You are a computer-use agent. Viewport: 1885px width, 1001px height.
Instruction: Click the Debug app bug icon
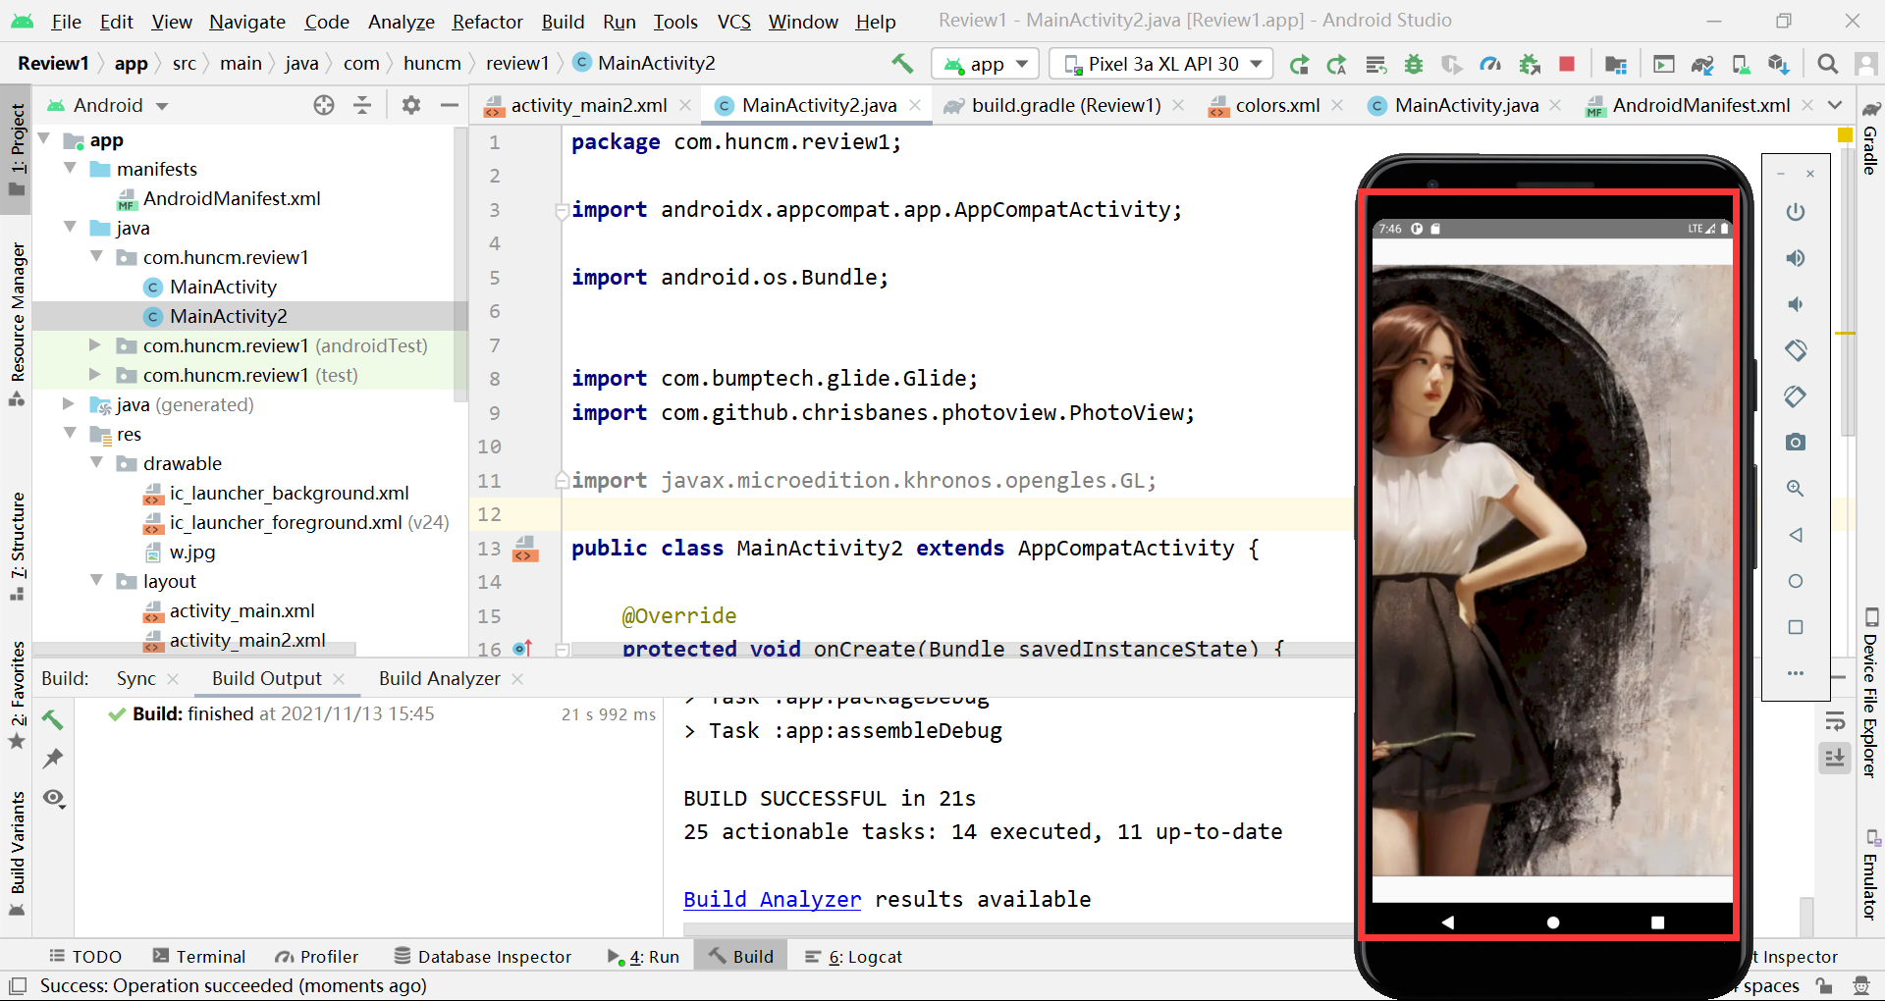coord(1414,65)
